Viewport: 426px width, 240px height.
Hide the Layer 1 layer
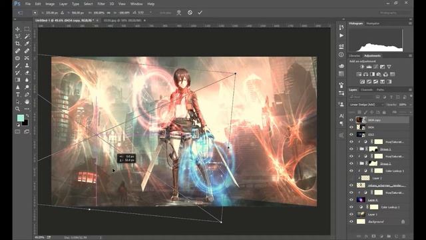(351, 215)
